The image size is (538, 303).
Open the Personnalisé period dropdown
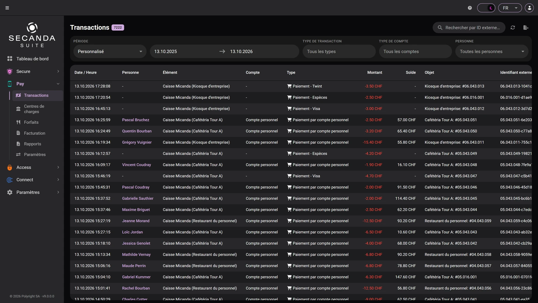(x=110, y=51)
